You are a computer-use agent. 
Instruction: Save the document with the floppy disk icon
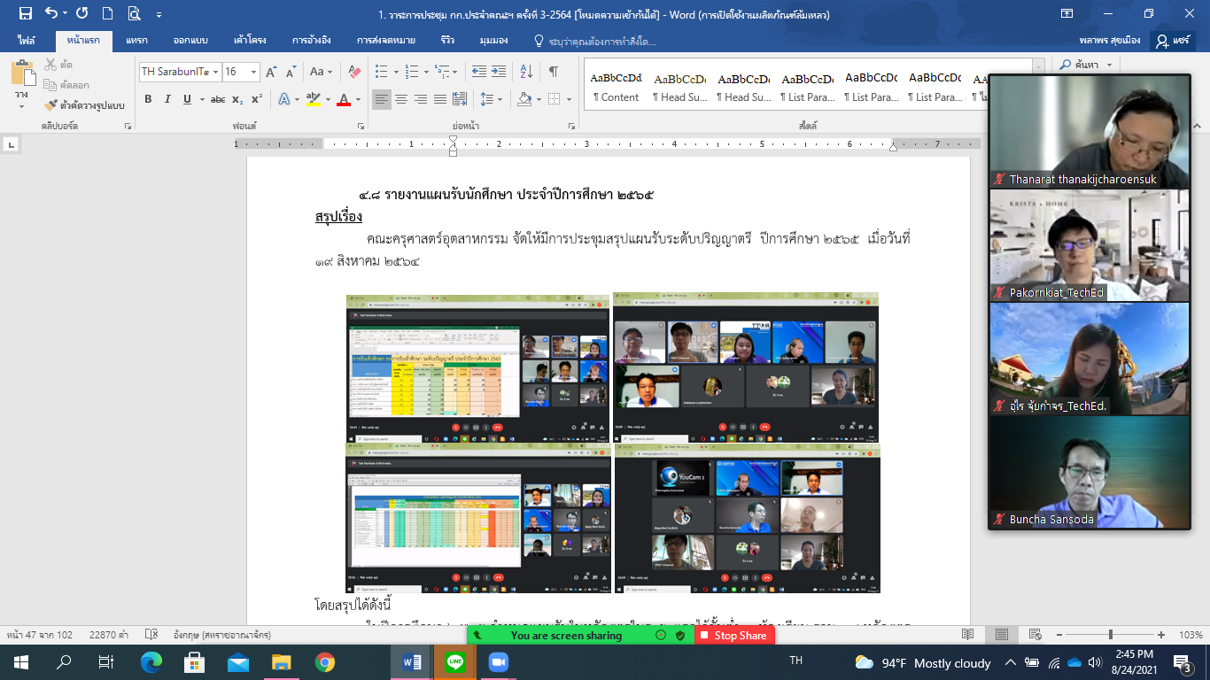coord(25,13)
